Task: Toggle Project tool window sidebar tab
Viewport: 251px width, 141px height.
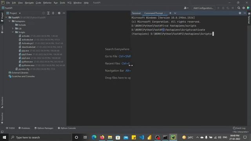Action: pyautogui.click(x=2, y=17)
